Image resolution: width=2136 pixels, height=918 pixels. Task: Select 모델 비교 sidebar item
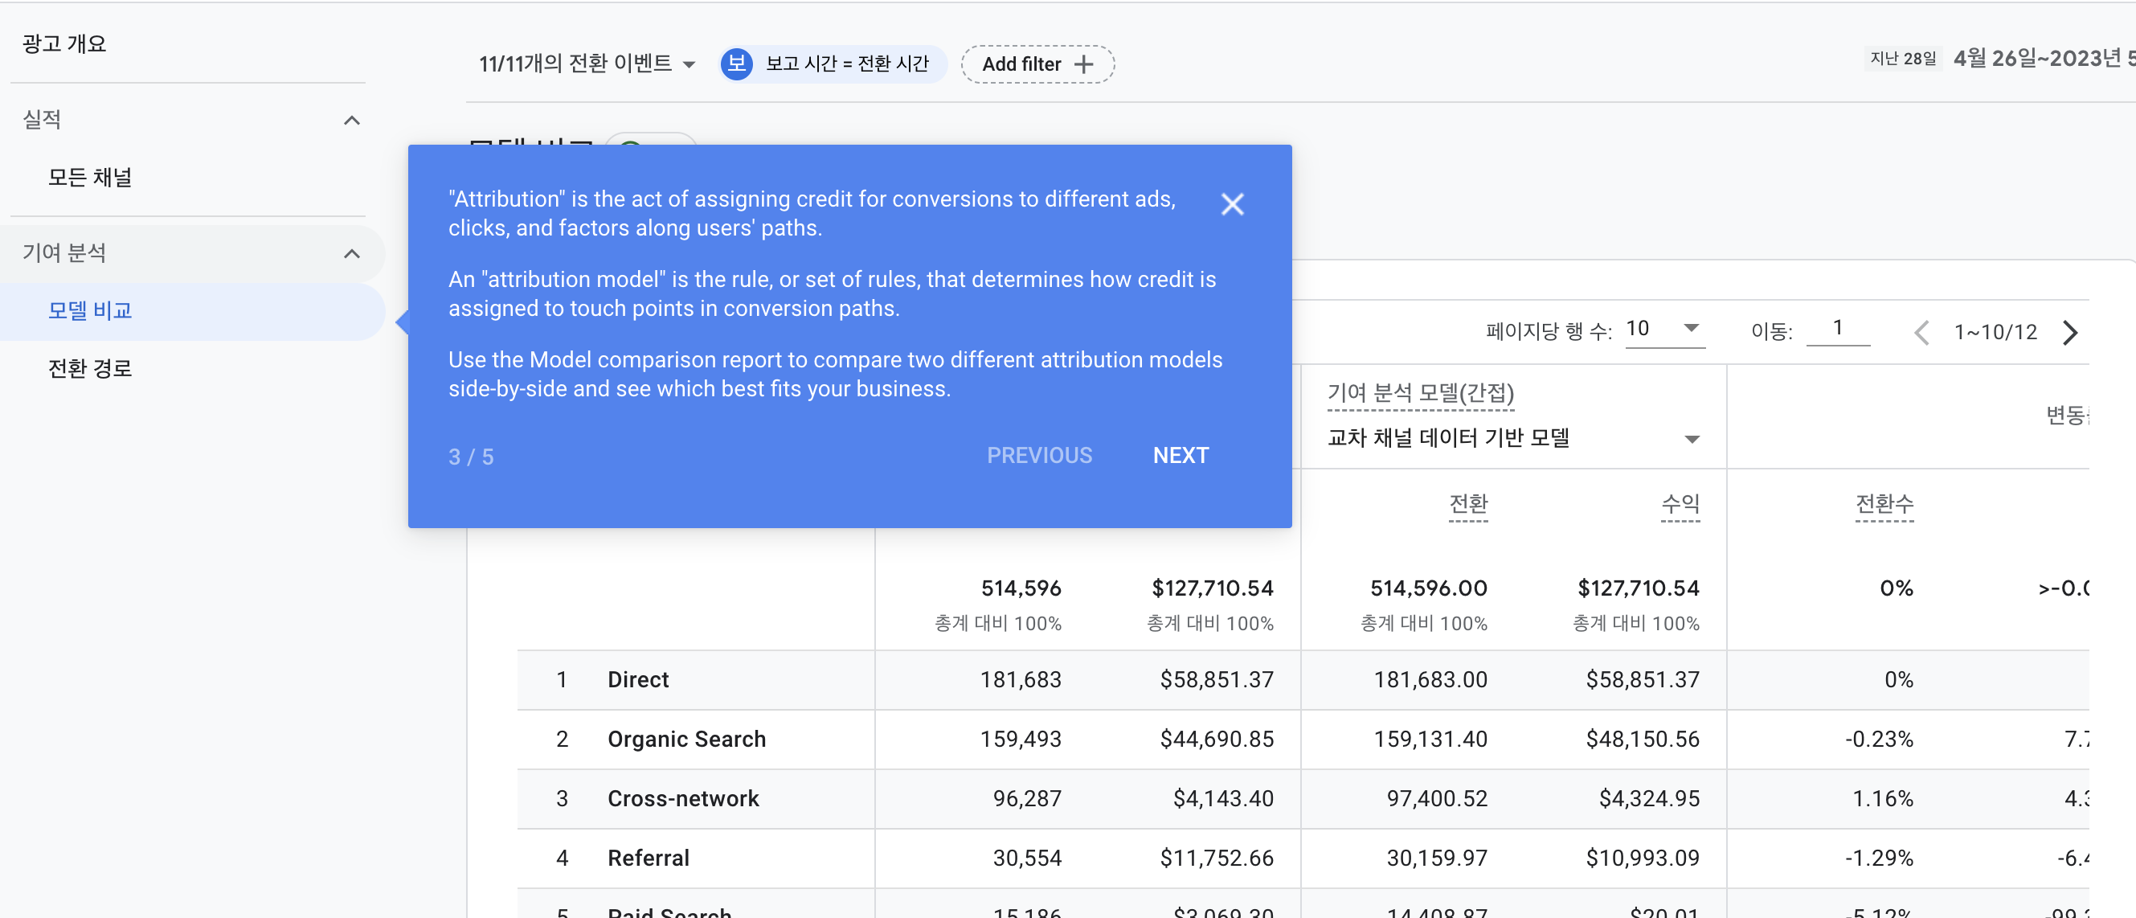pos(89,311)
